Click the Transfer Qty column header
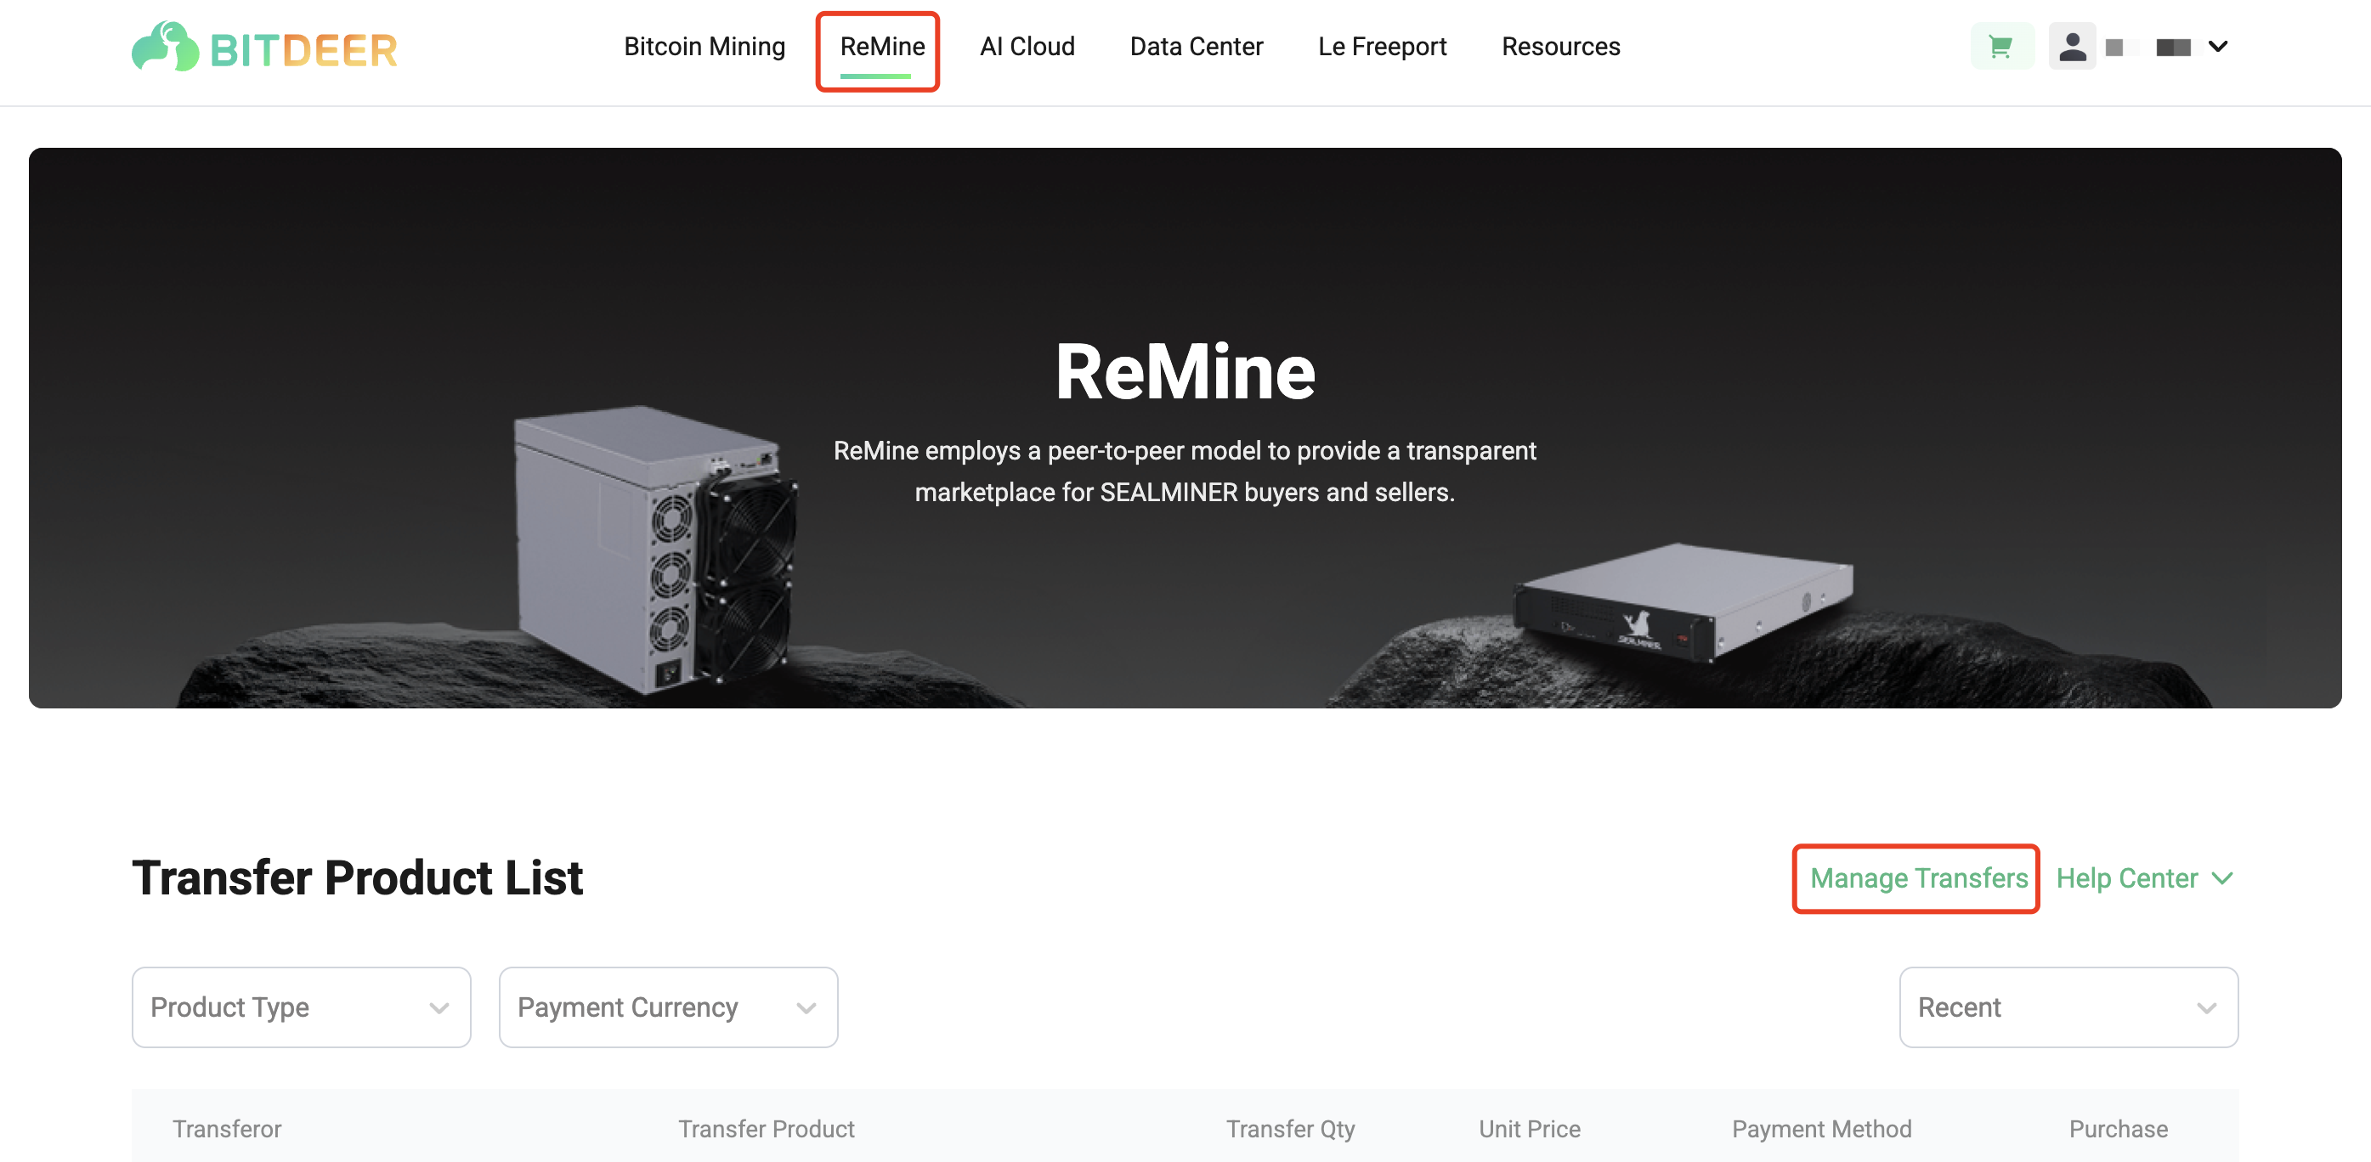Screen dimensions: 2371x1162 pyautogui.click(x=1290, y=1129)
